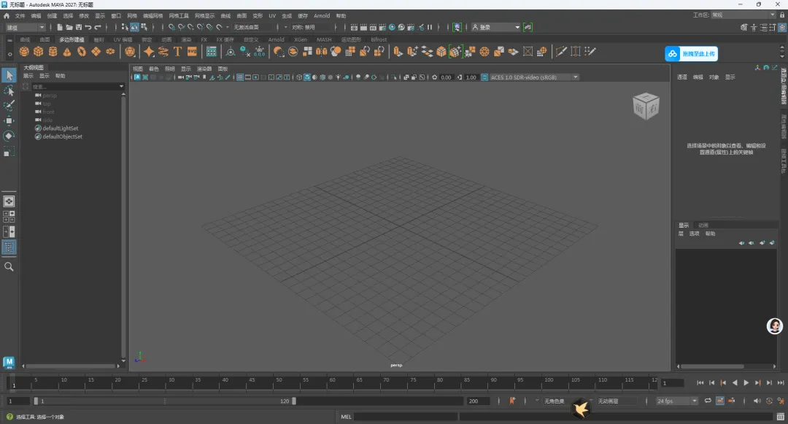Toggle playback looping button
788x424 pixels.
coord(707,401)
